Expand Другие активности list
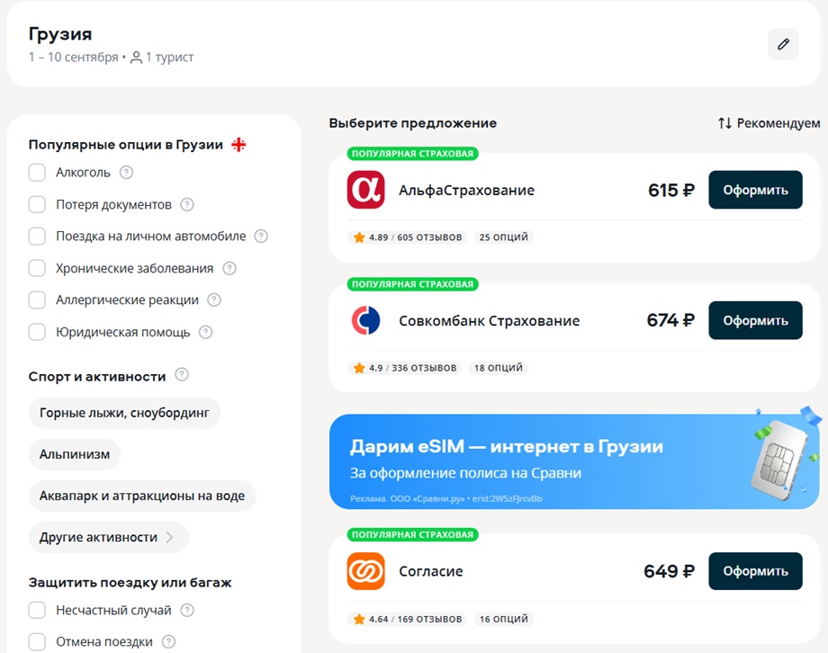Screen dimensions: 828x653 (108, 537)
